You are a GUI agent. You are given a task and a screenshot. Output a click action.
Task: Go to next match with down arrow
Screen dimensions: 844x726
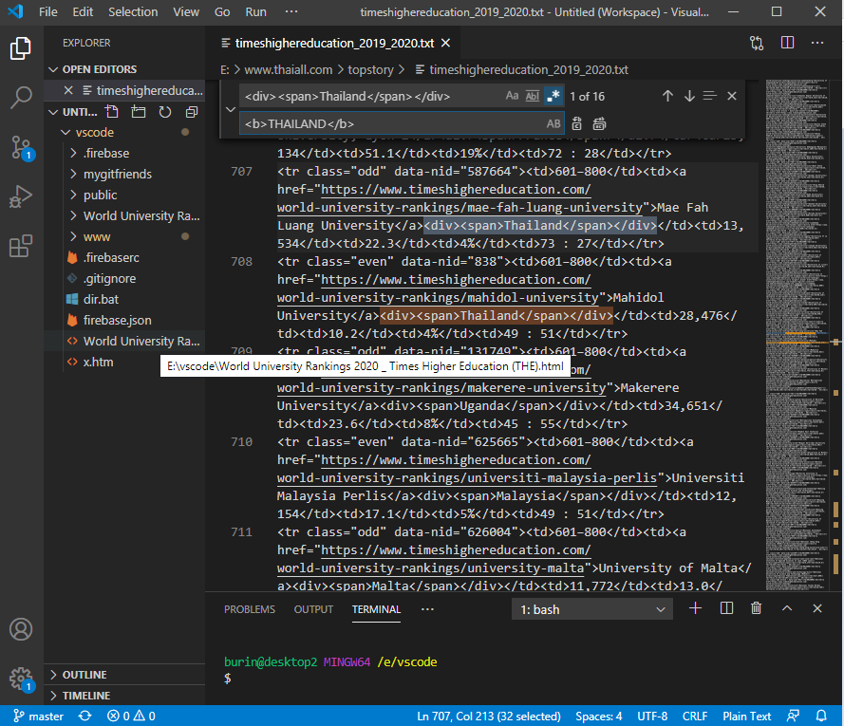689,96
